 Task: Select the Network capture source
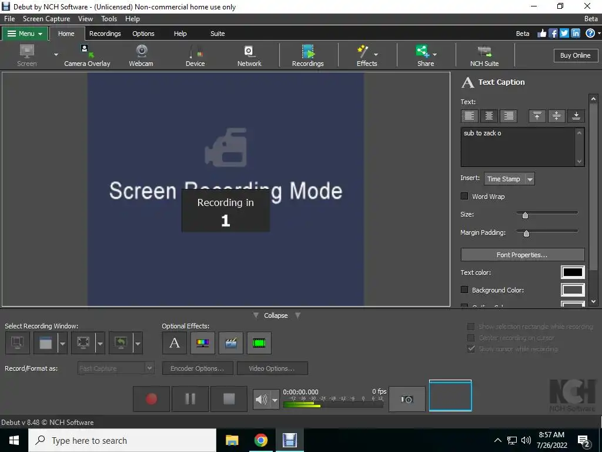click(249, 55)
